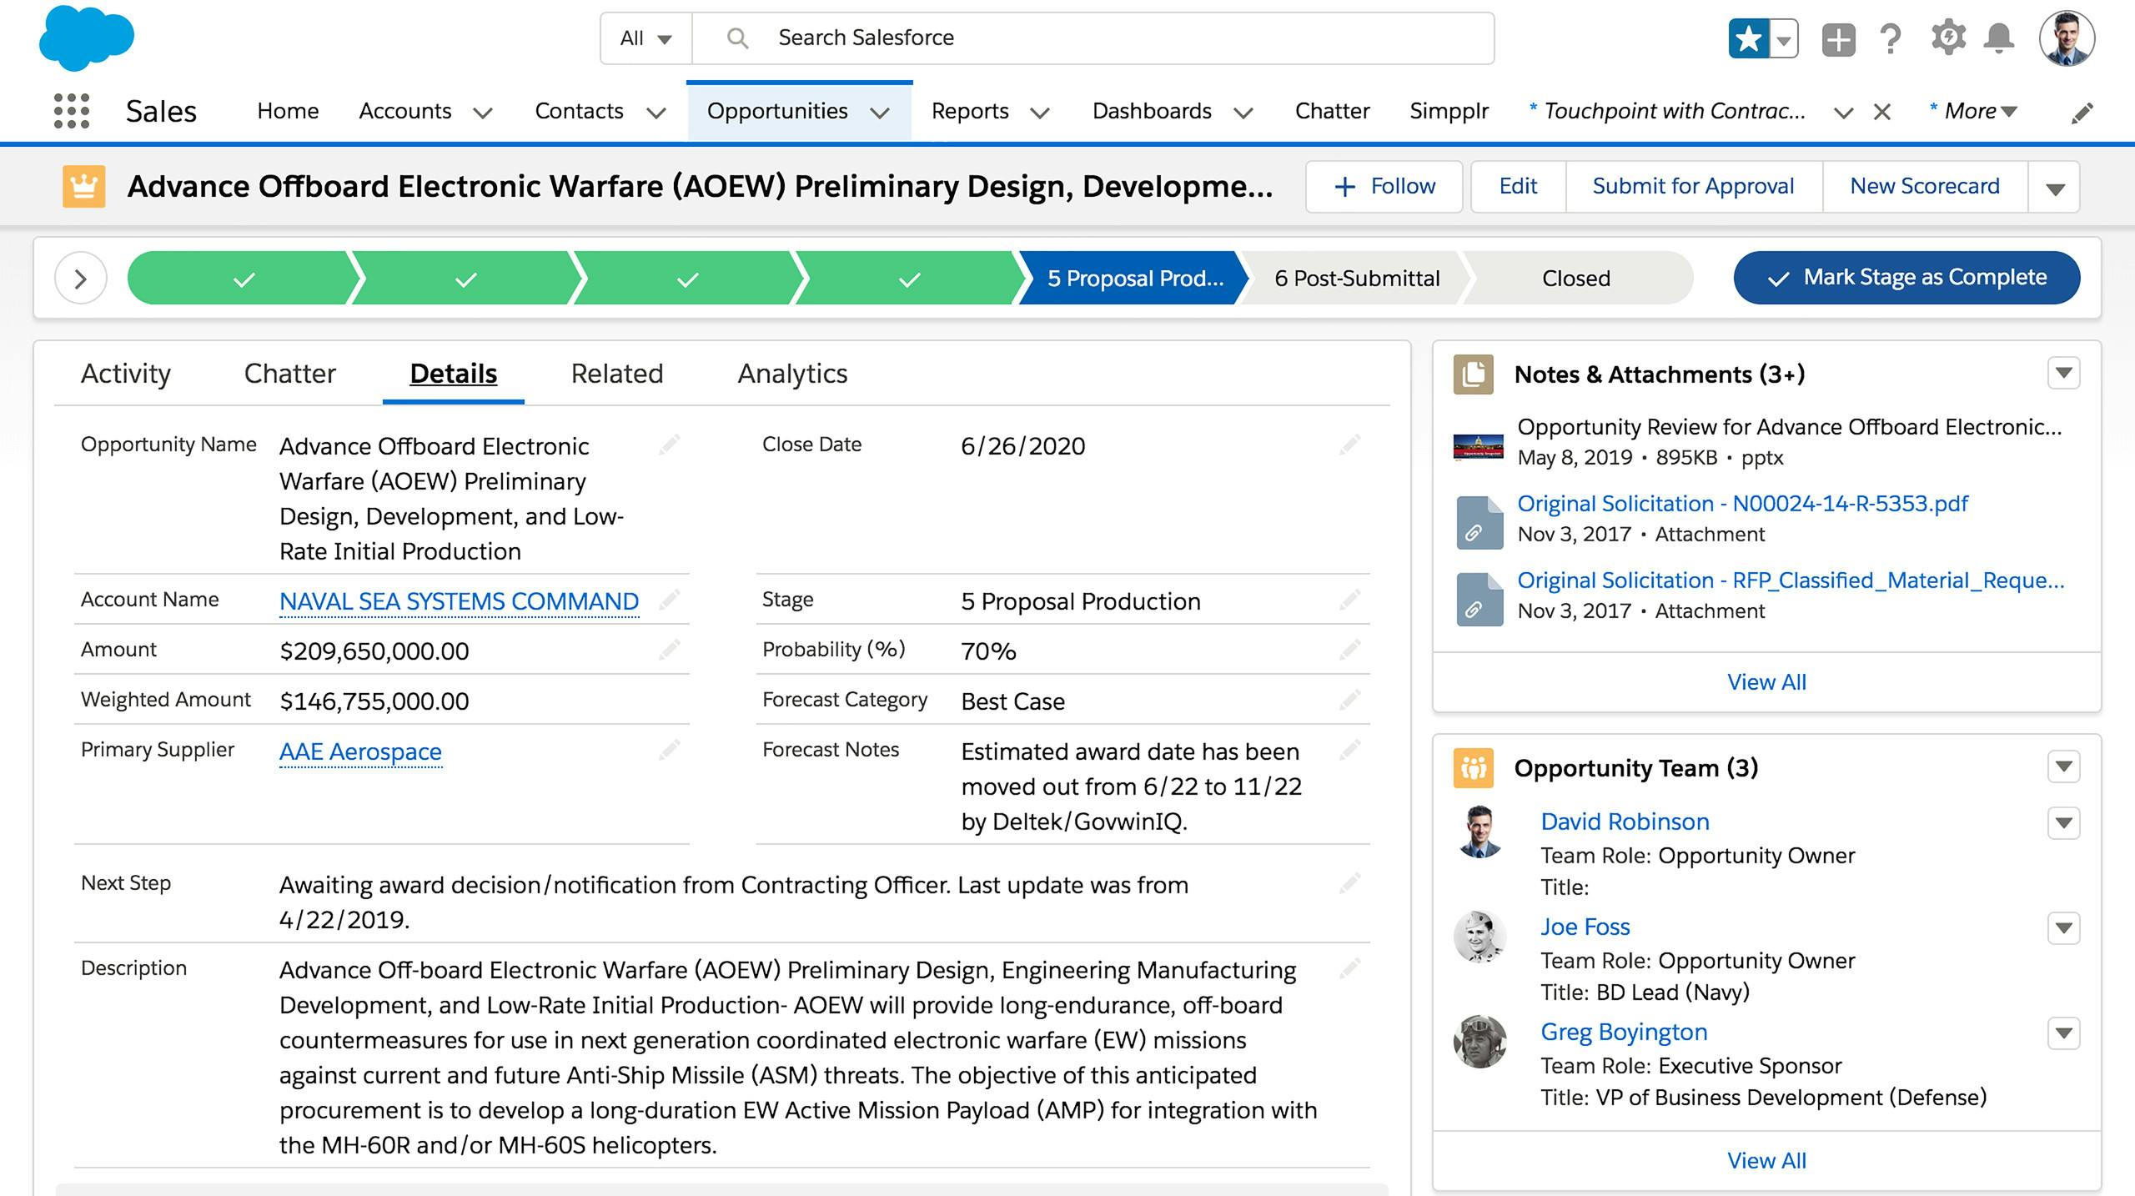Select the Closed path stage

click(x=1576, y=278)
